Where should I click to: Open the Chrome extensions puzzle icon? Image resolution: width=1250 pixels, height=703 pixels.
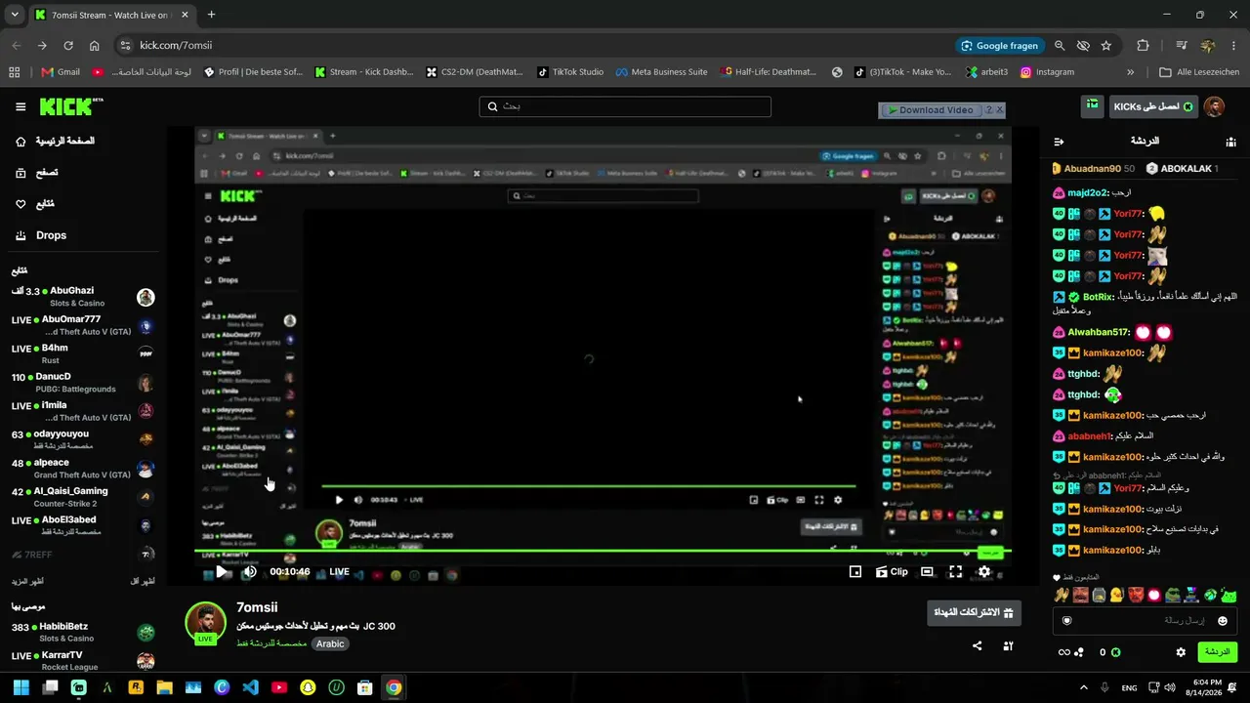(1143, 46)
